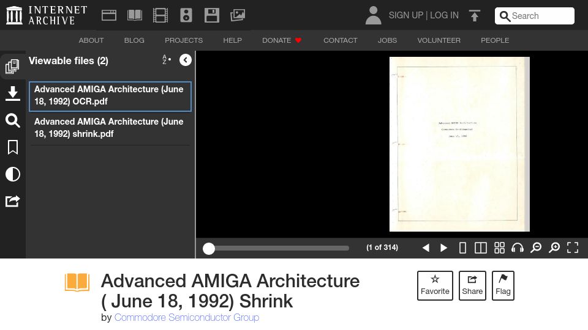Click the page count (1 of 314) label
The height and width of the screenshot is (330, 588).
point(382,248)
